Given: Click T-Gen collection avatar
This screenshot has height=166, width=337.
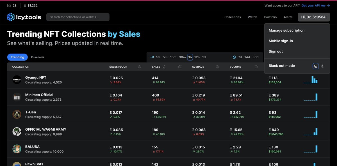Looking at the screenshot, I should click(x=17, y=114).
